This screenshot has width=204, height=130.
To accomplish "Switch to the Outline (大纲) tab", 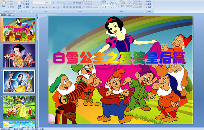I will click(10, 15).
